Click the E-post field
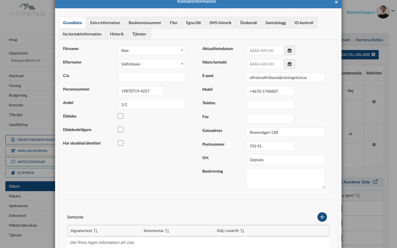 (x=285, y=78)
